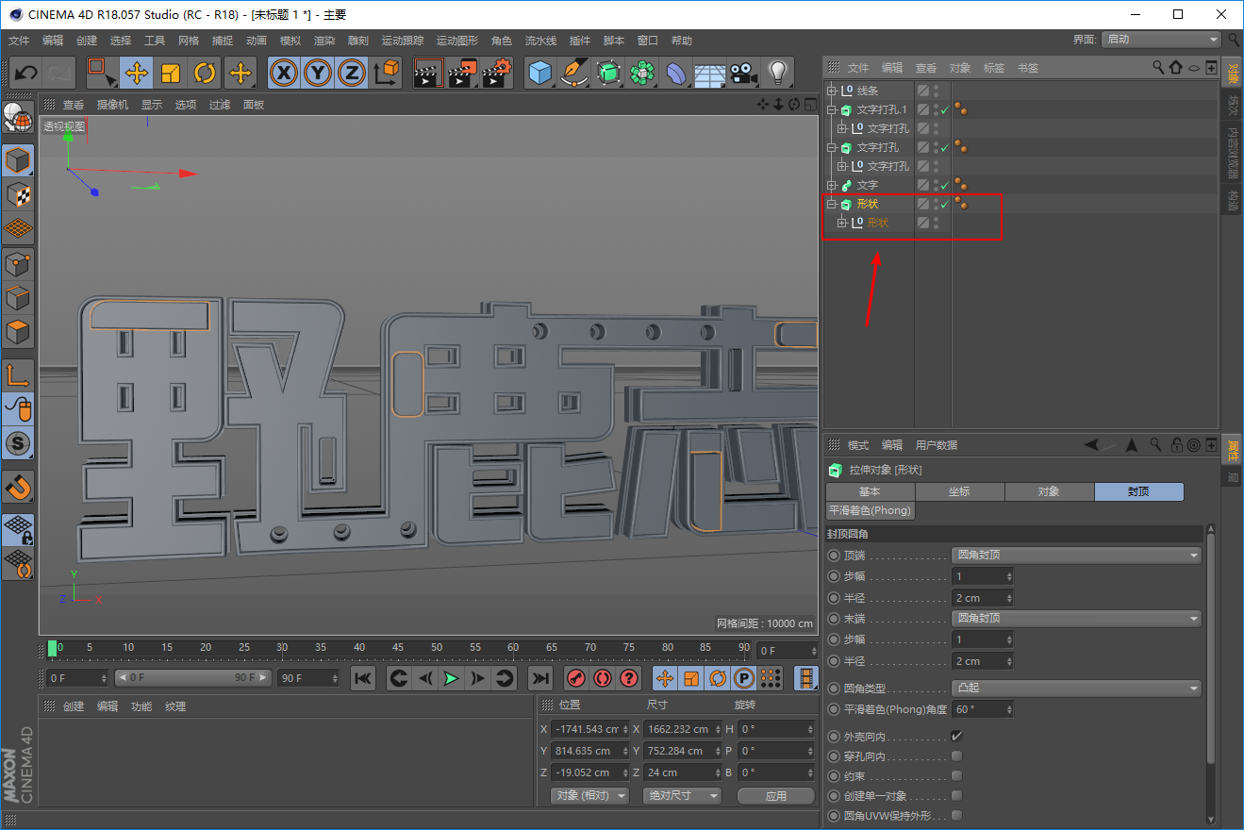This screenshot has height=830, width=1244.
Task: Open the 文件 menu
Action: [x=19, y=41]
